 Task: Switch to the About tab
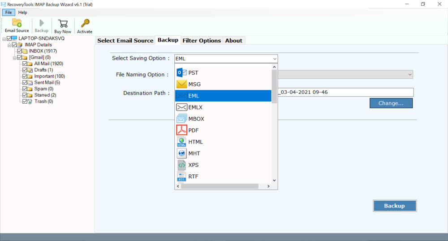pyautogui.click(x=234, y=41)
